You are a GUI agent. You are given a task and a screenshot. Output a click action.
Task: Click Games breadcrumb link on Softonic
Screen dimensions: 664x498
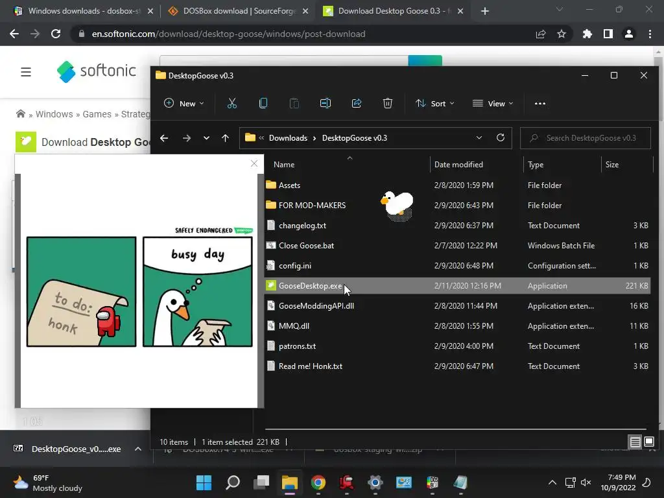tap(97, 114)
